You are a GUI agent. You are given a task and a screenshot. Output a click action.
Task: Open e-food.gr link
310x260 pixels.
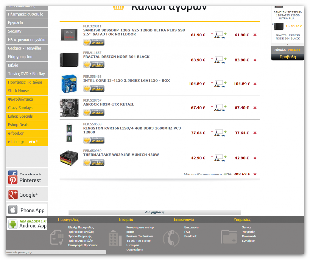tap(27, 134)
